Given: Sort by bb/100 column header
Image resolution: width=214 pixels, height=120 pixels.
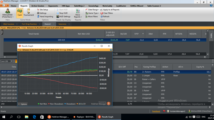Looking at the screenshot, I should tap(124, 34).
